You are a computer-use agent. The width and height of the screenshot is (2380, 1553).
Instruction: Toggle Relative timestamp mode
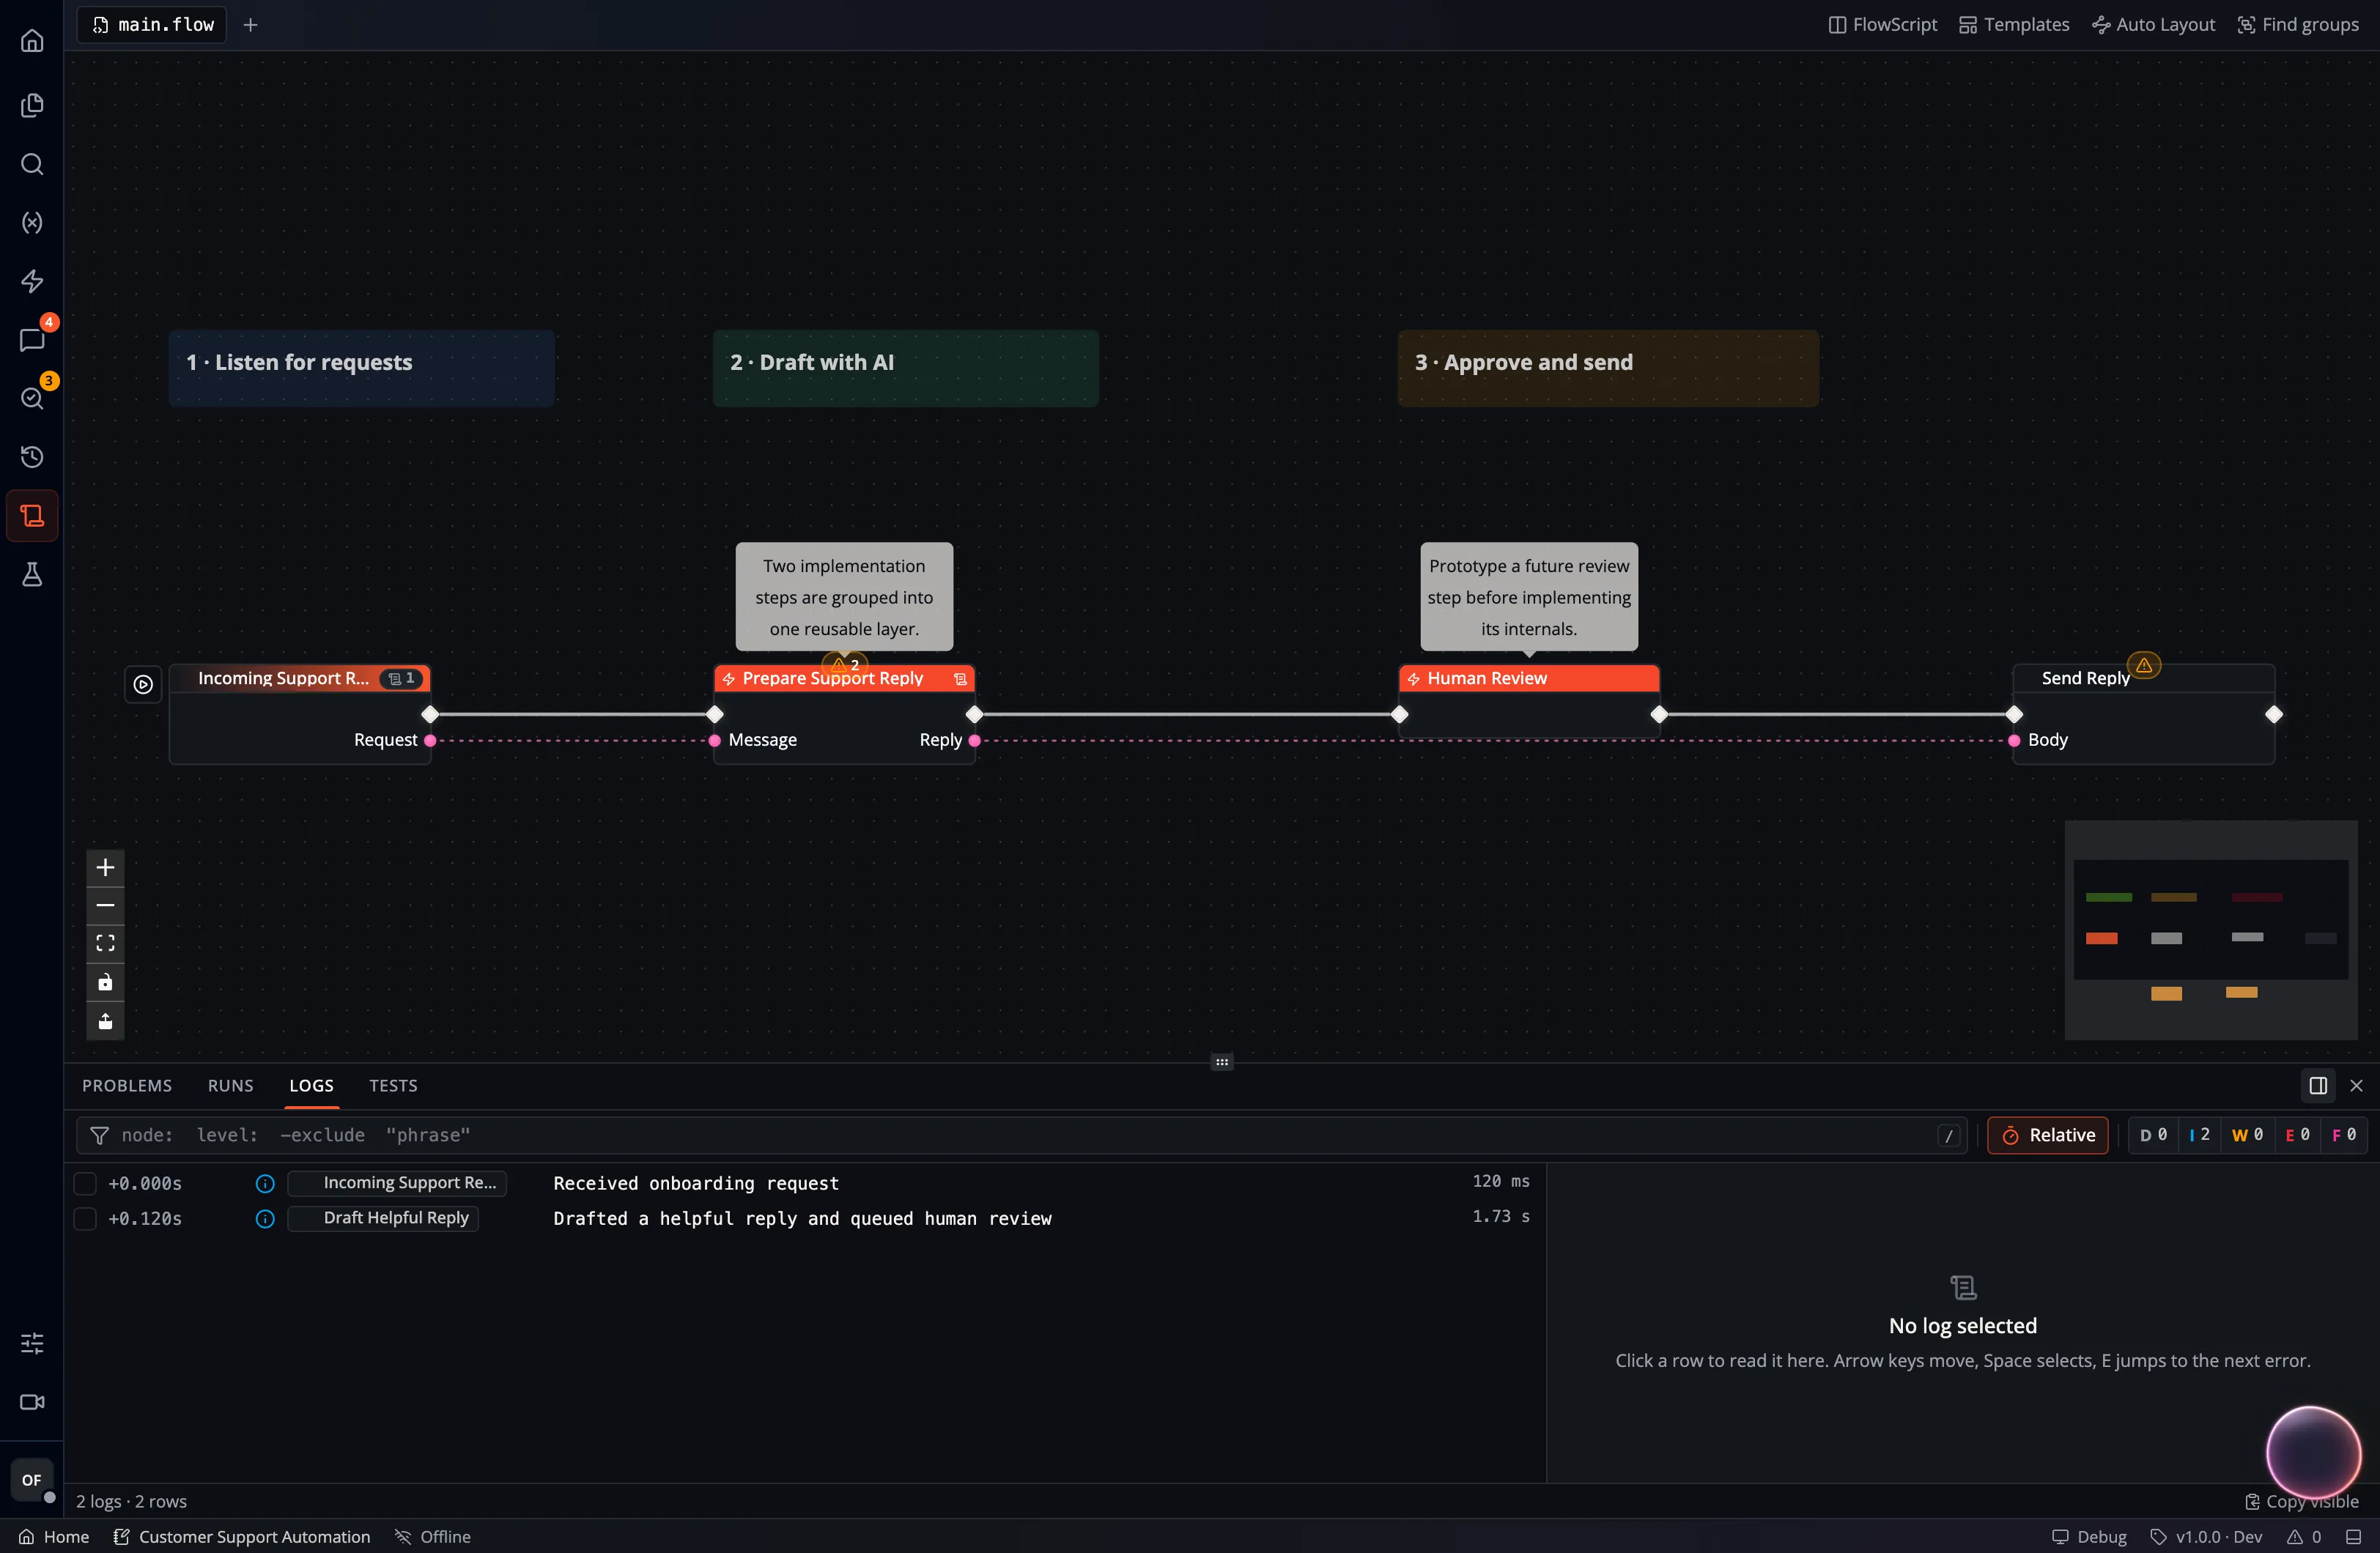[2047, 1135]
